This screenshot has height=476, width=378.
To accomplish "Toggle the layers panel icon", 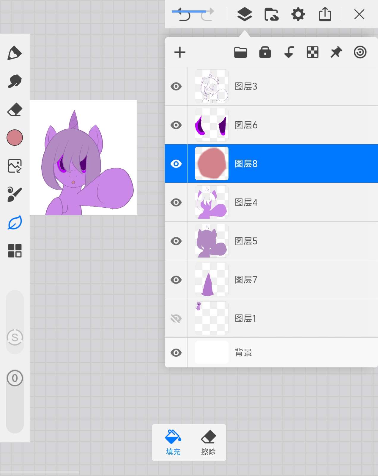I will [x=245, y=14].
